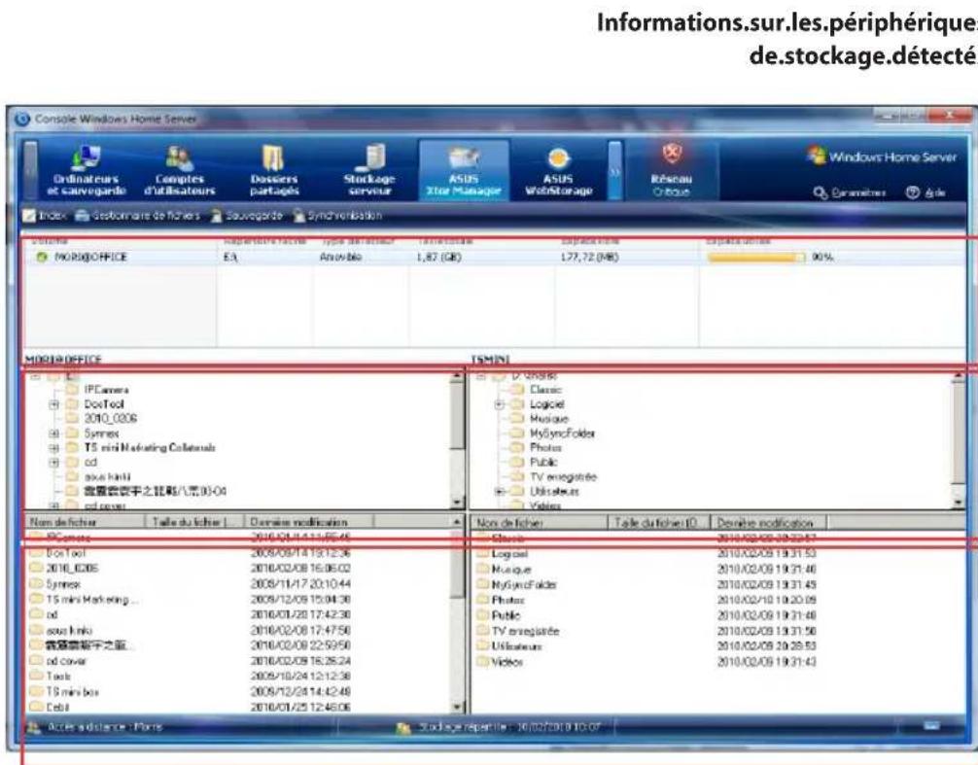The height and width of the screenshot is (765, 978).
Task: Click Index toolbar item
Action: (x=42, y=215)
